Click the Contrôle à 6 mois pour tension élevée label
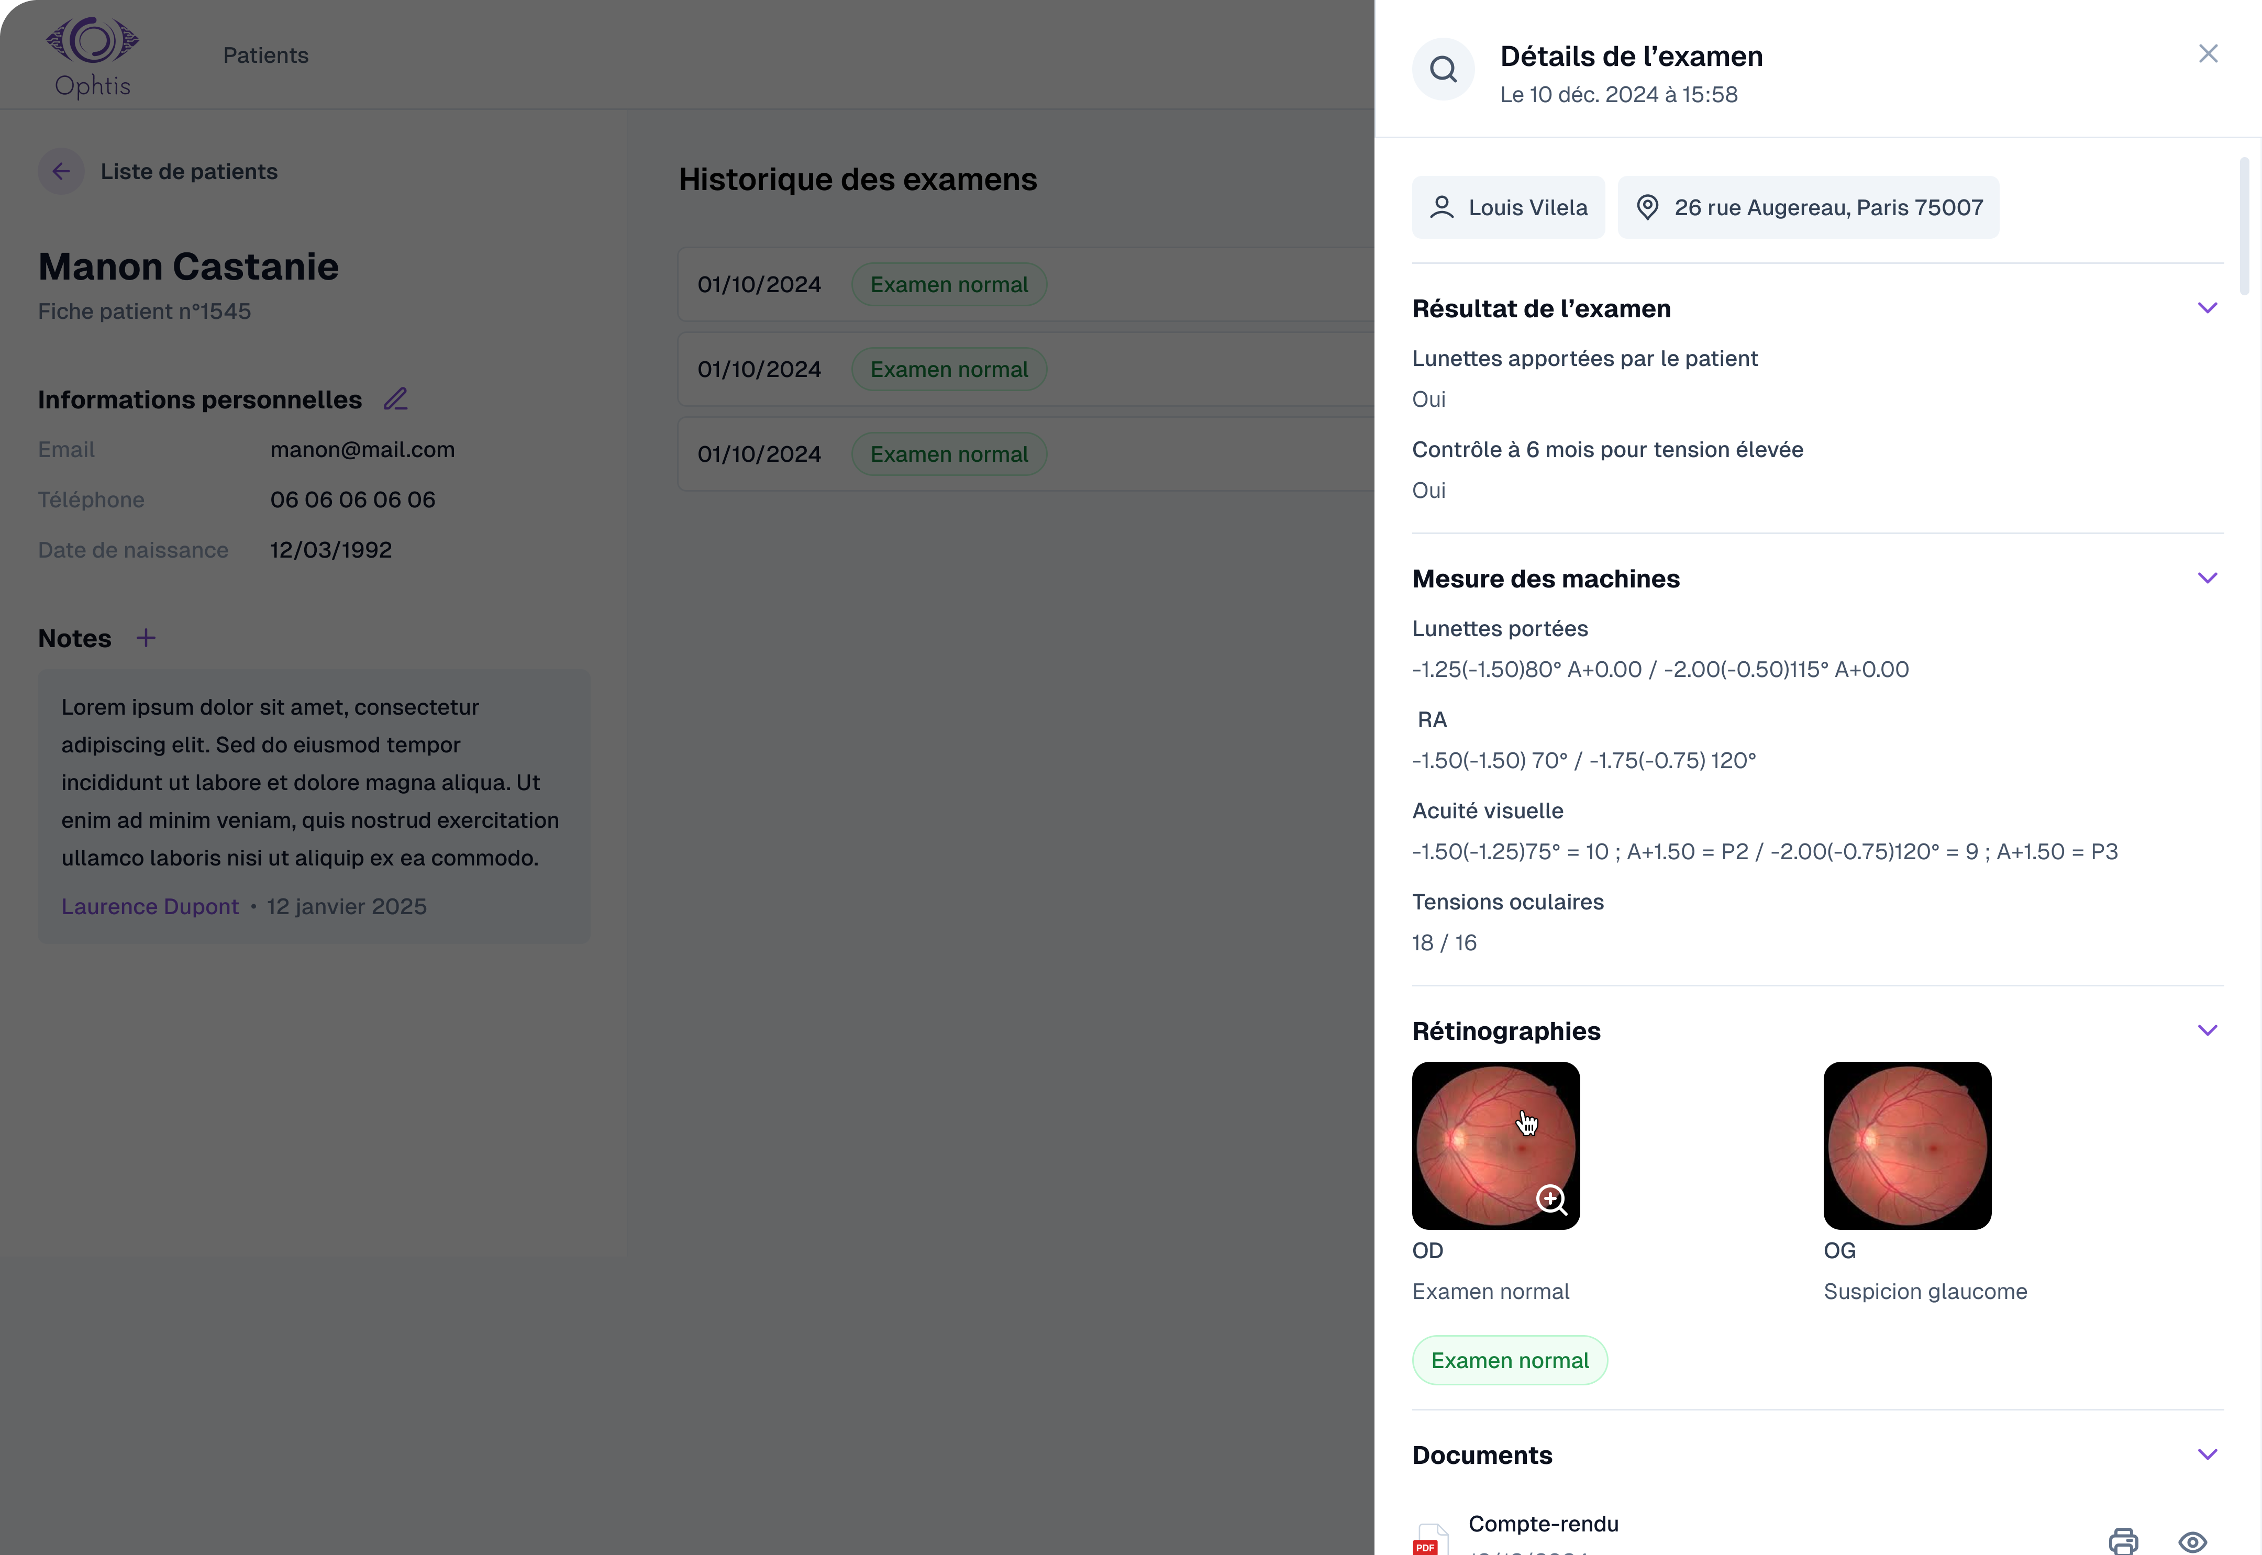This screenshot has height=1555, width=2262. pyautogui.click(x=1607, y=449)
